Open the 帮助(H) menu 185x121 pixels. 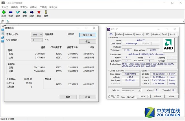pos(53,7)
